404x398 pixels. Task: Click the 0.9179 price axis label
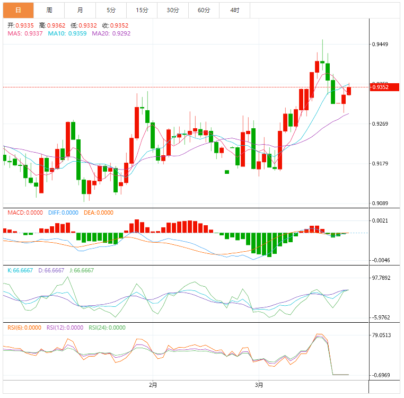click(380, 164)
